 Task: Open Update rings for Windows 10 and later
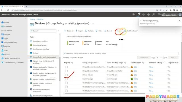point(44,62)
